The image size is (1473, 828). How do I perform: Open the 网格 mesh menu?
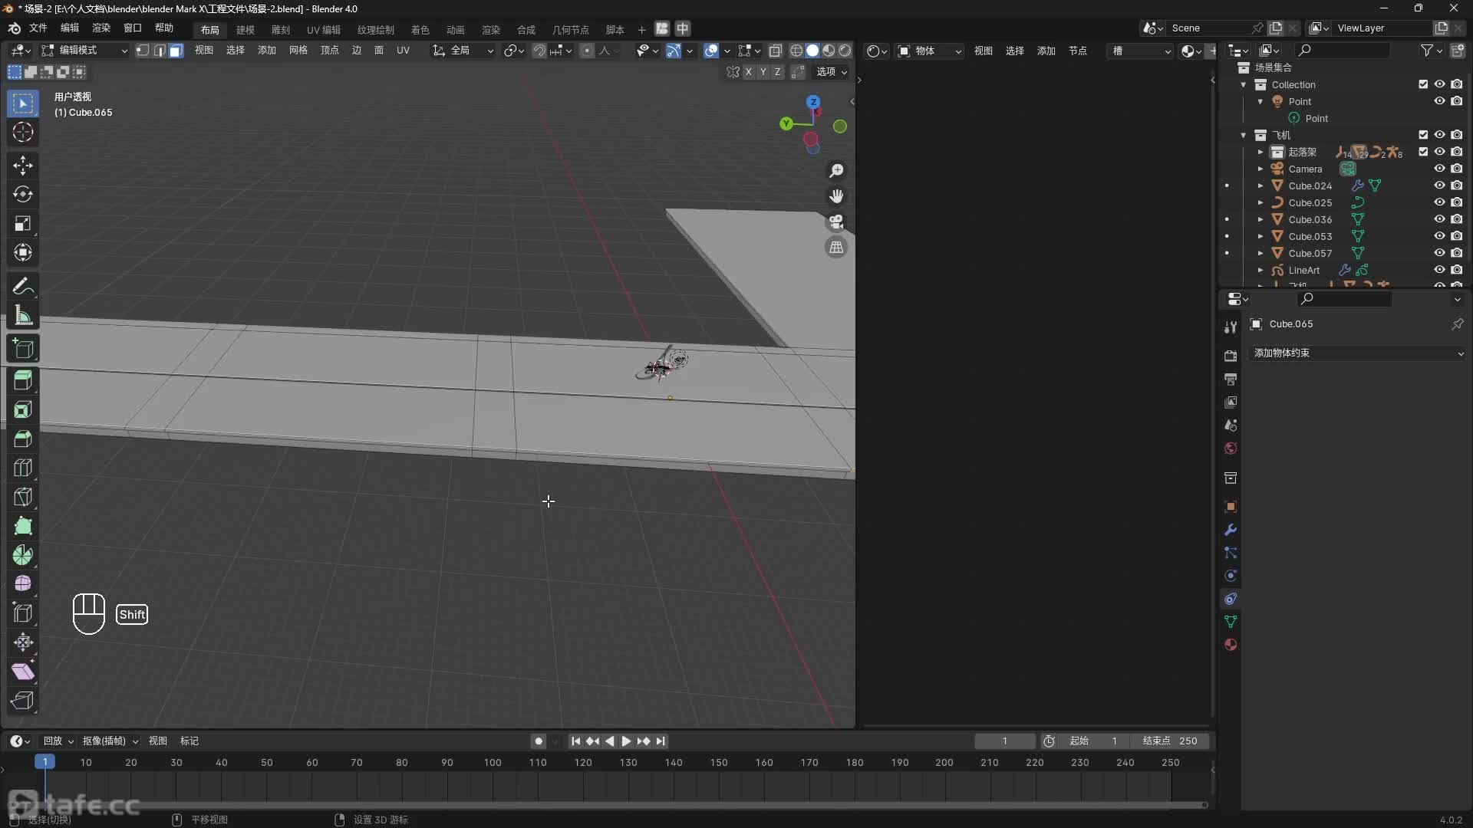click(x=298, y=51)
